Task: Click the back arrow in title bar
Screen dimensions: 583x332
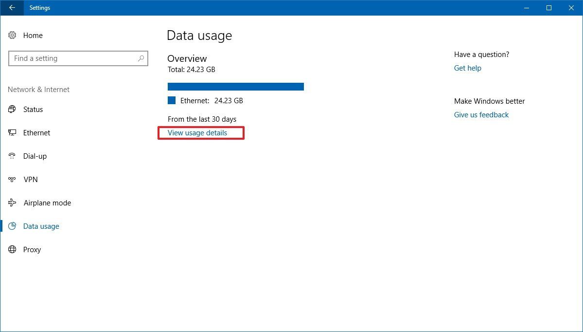Action: (11, 8)
